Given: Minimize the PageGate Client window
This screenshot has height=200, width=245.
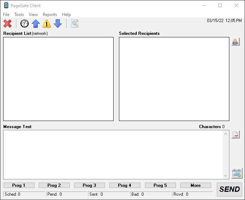Looking at the screenshot, I should (204, 5).
